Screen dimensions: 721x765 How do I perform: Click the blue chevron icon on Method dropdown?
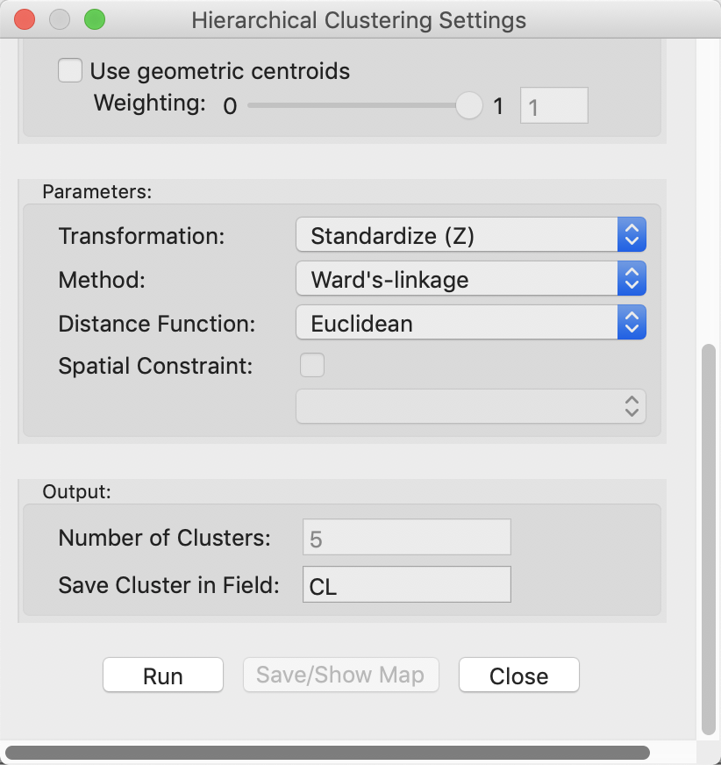pyautogui.click(x=632, y=278)
